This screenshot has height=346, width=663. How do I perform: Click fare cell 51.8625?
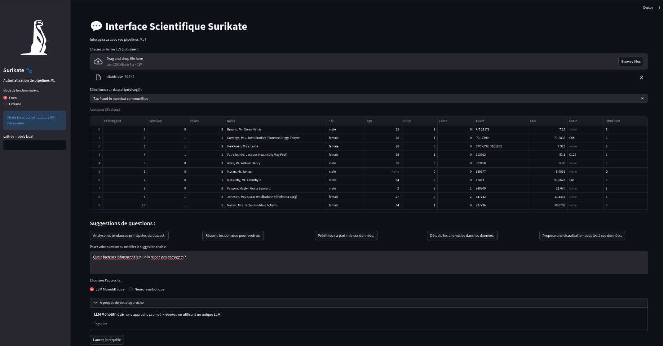coord(547,180)
